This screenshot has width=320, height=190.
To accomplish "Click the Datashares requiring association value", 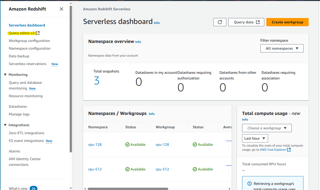I will point(265,87).
